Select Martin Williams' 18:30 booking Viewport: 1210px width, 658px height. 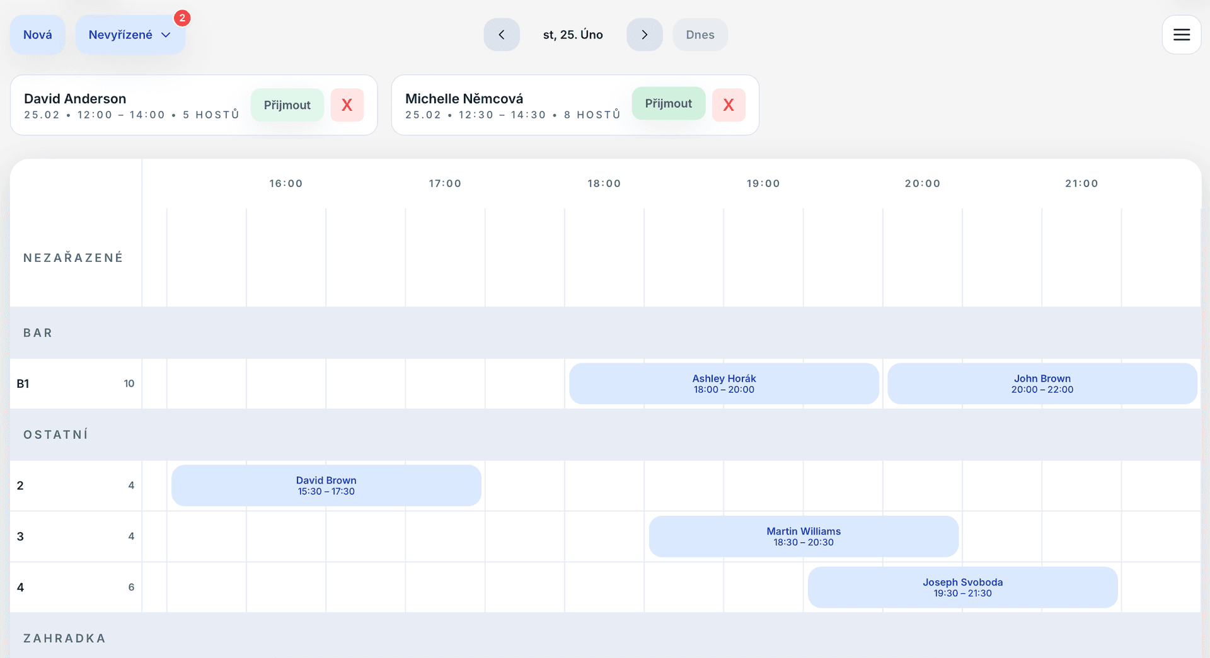(x=803, y=536)
